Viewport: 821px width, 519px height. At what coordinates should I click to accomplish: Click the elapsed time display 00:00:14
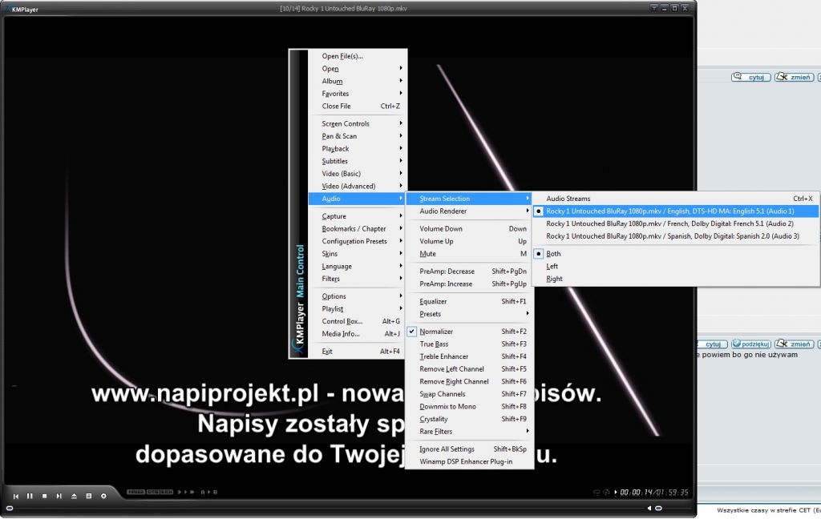[x=637, y=493]
